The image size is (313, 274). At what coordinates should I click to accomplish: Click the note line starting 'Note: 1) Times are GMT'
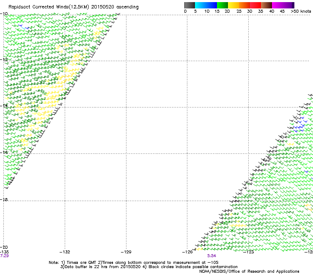(x=134, y=263)
